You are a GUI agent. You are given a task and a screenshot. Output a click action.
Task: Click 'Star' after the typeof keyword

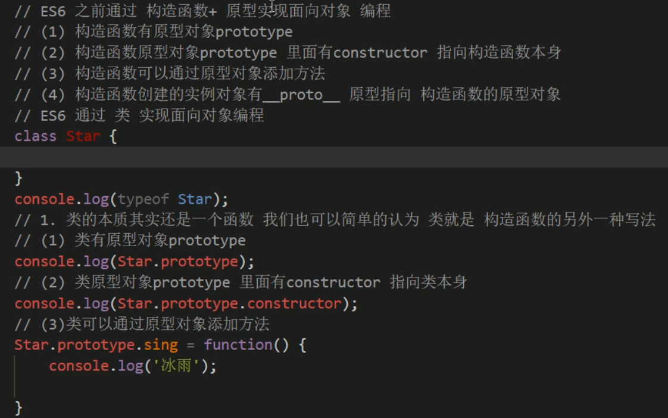point(195,199)
